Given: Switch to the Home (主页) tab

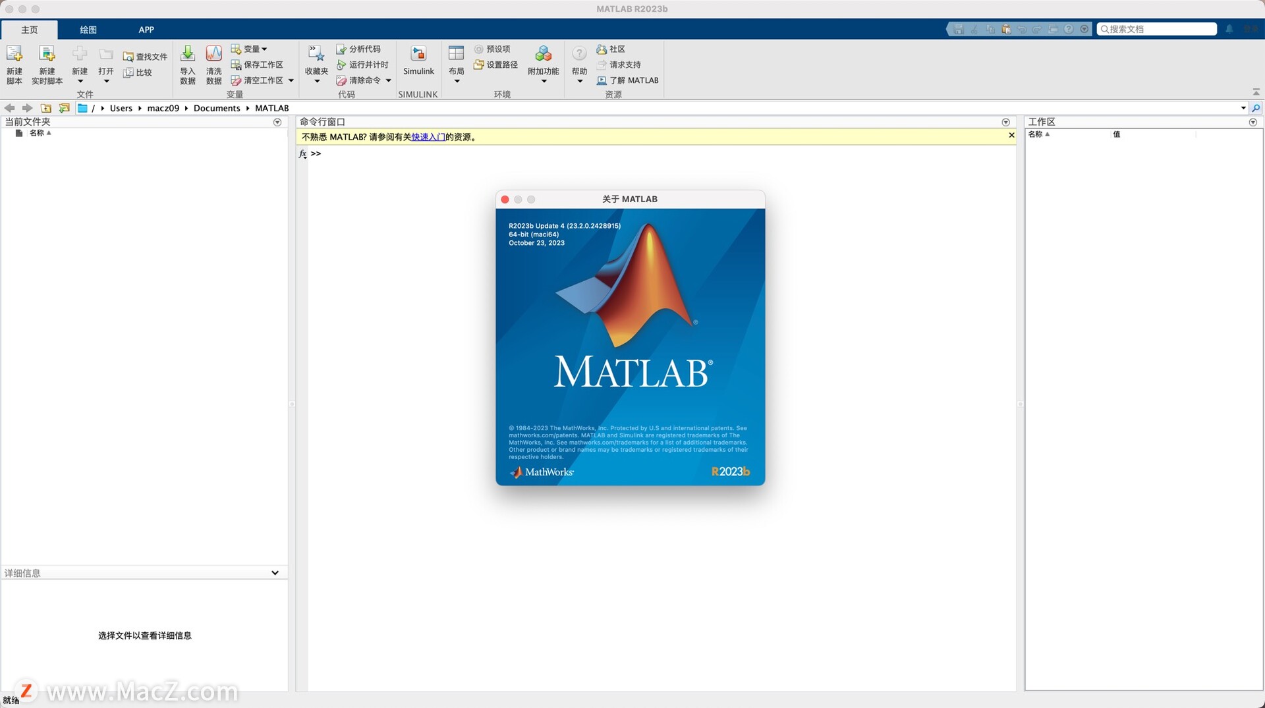Looking at the screenshot, I should pyautogui.click(x=30, y=30).
